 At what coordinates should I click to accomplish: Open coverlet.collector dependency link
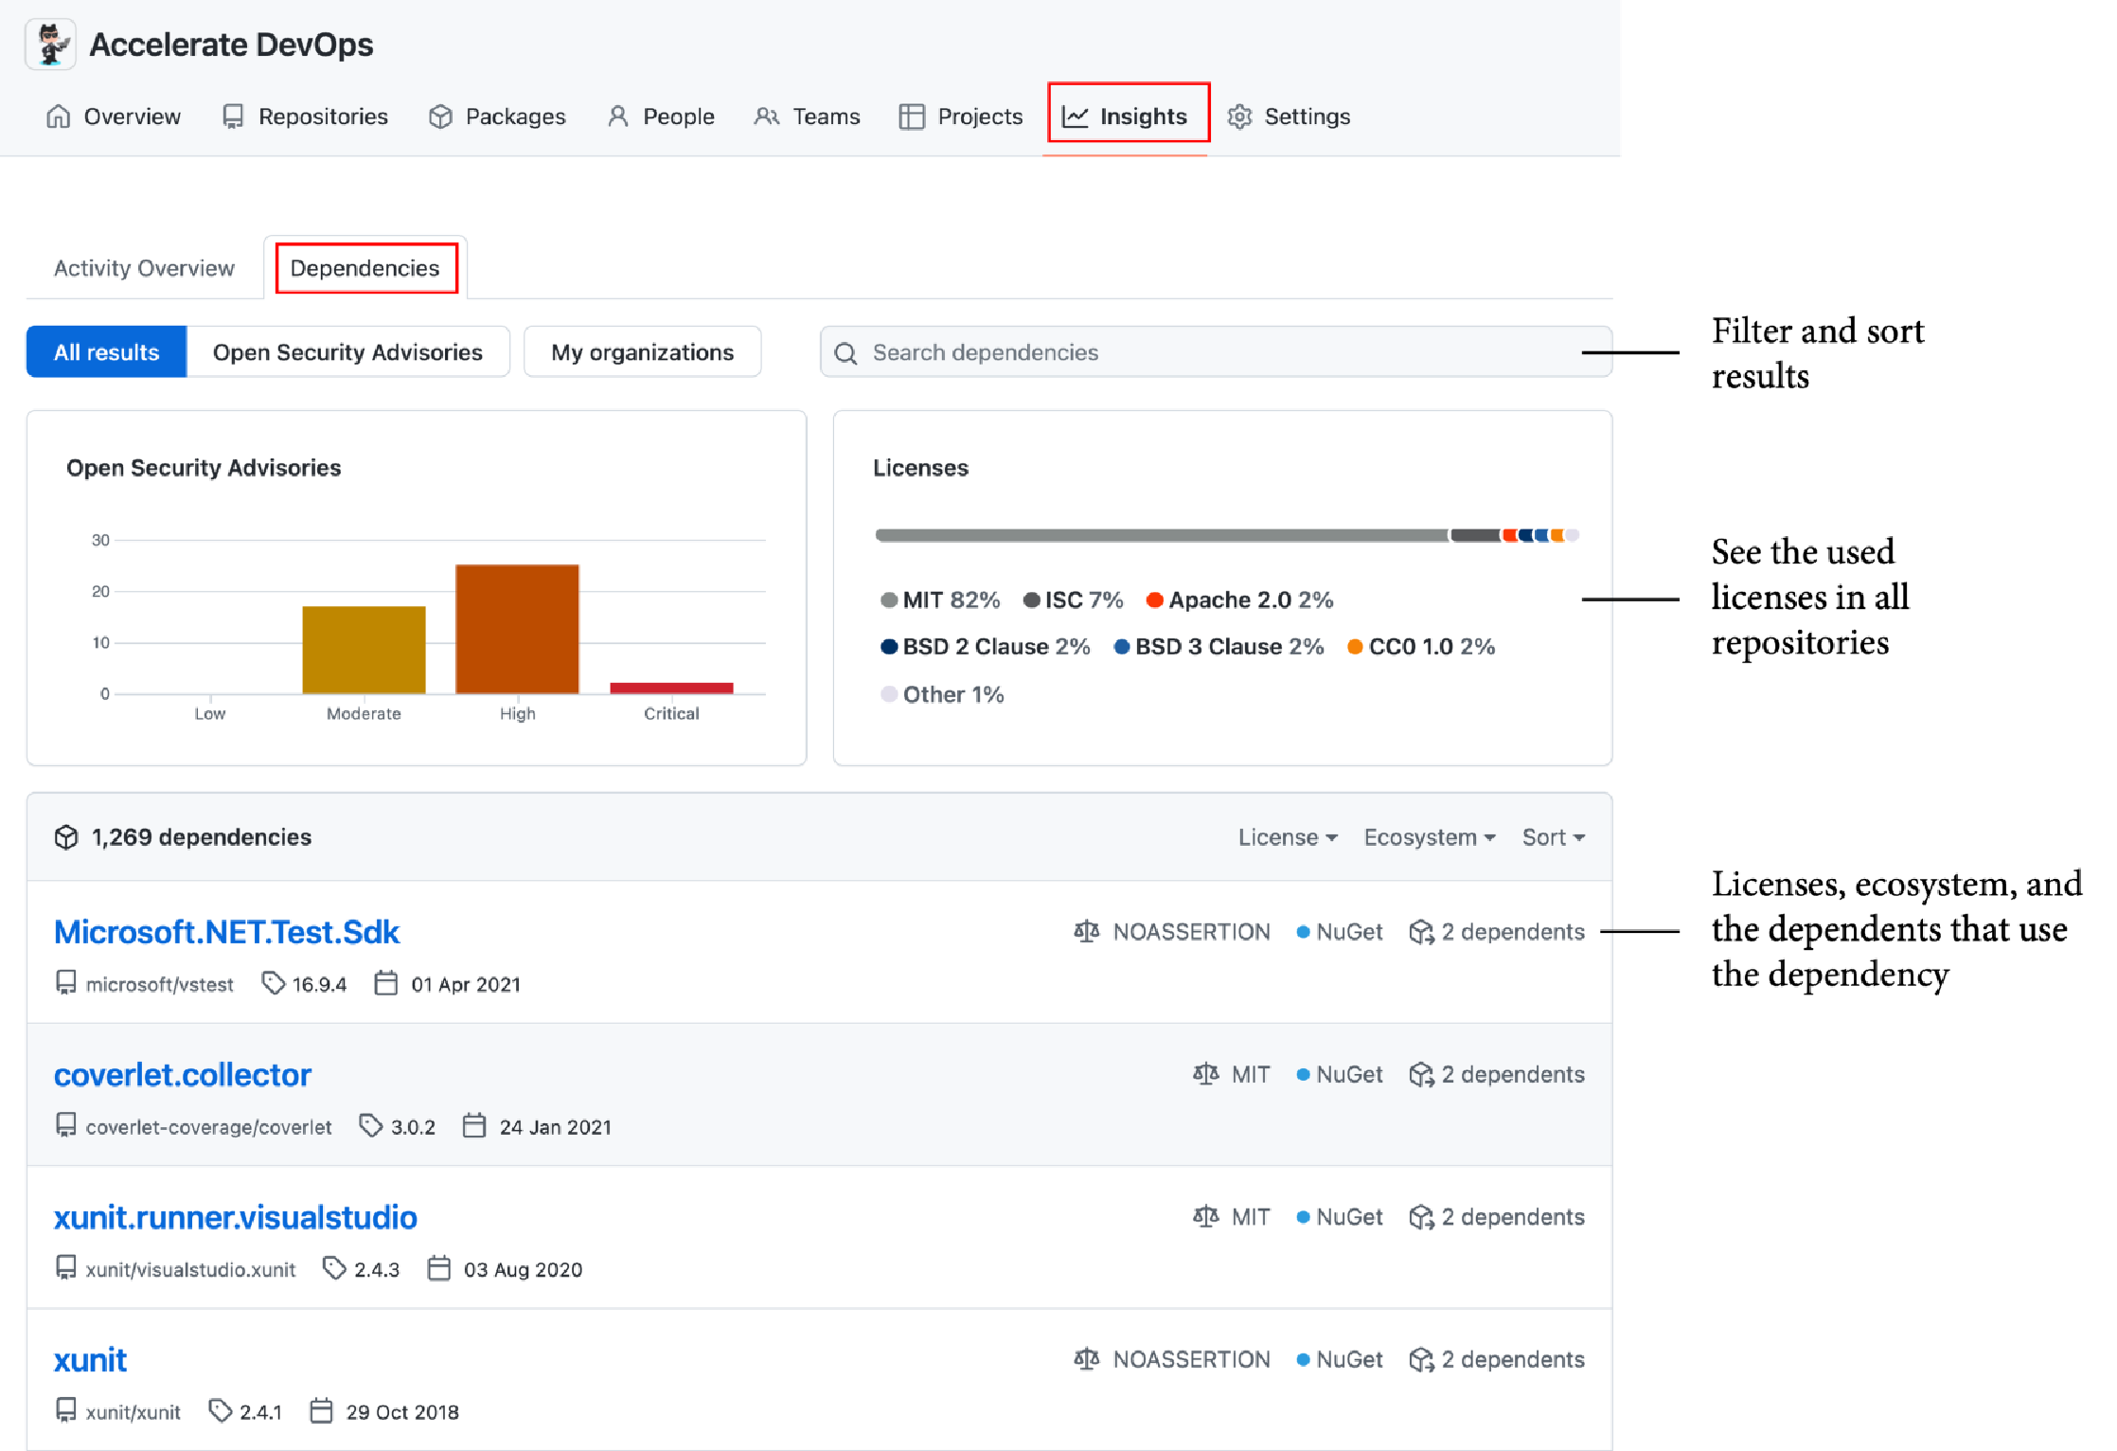pos(182,1075)
